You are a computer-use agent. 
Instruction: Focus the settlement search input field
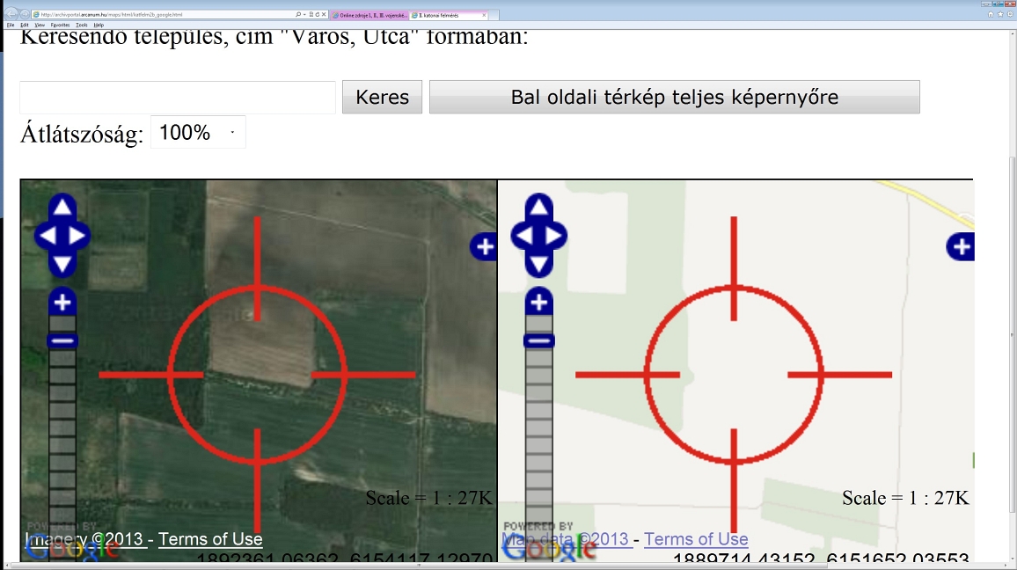[178, 98]
